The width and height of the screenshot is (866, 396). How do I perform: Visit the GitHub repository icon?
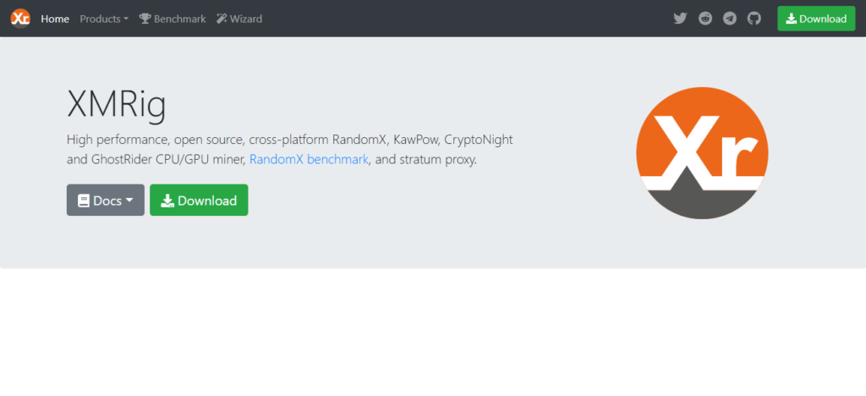click(754, 19)
